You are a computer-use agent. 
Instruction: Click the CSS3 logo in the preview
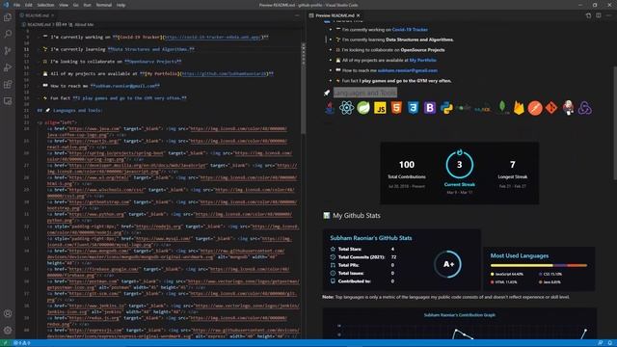click(x=413, y=107)
